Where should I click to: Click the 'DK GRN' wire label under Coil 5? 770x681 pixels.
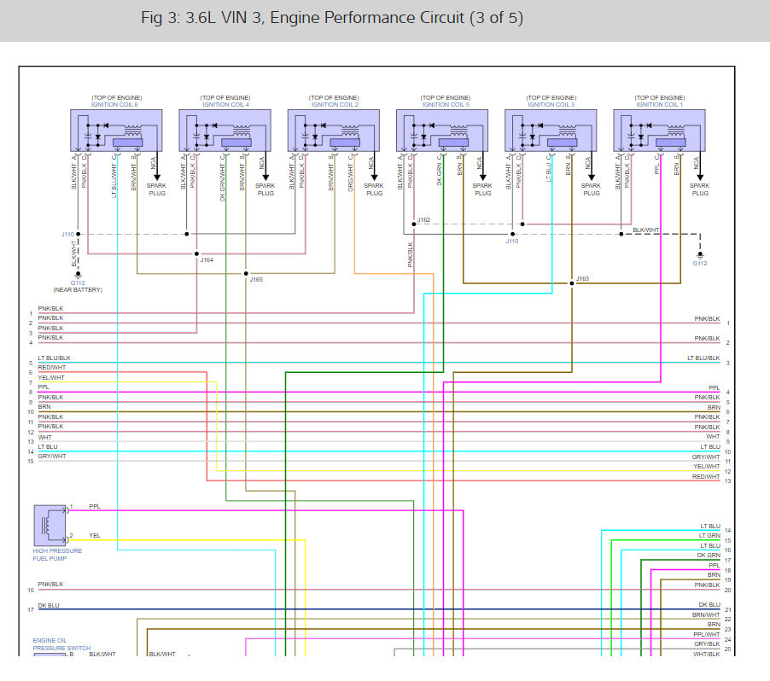pyautogui.click(x=440, y=174)
